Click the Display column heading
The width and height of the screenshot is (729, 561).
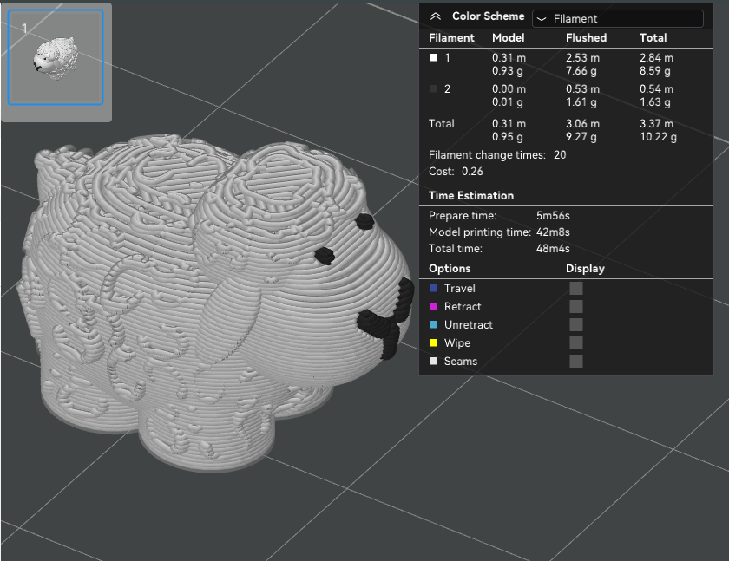(x=585, y=269)
